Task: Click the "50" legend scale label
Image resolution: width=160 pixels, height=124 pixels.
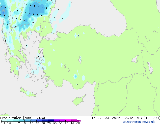Action: [78, 123]
